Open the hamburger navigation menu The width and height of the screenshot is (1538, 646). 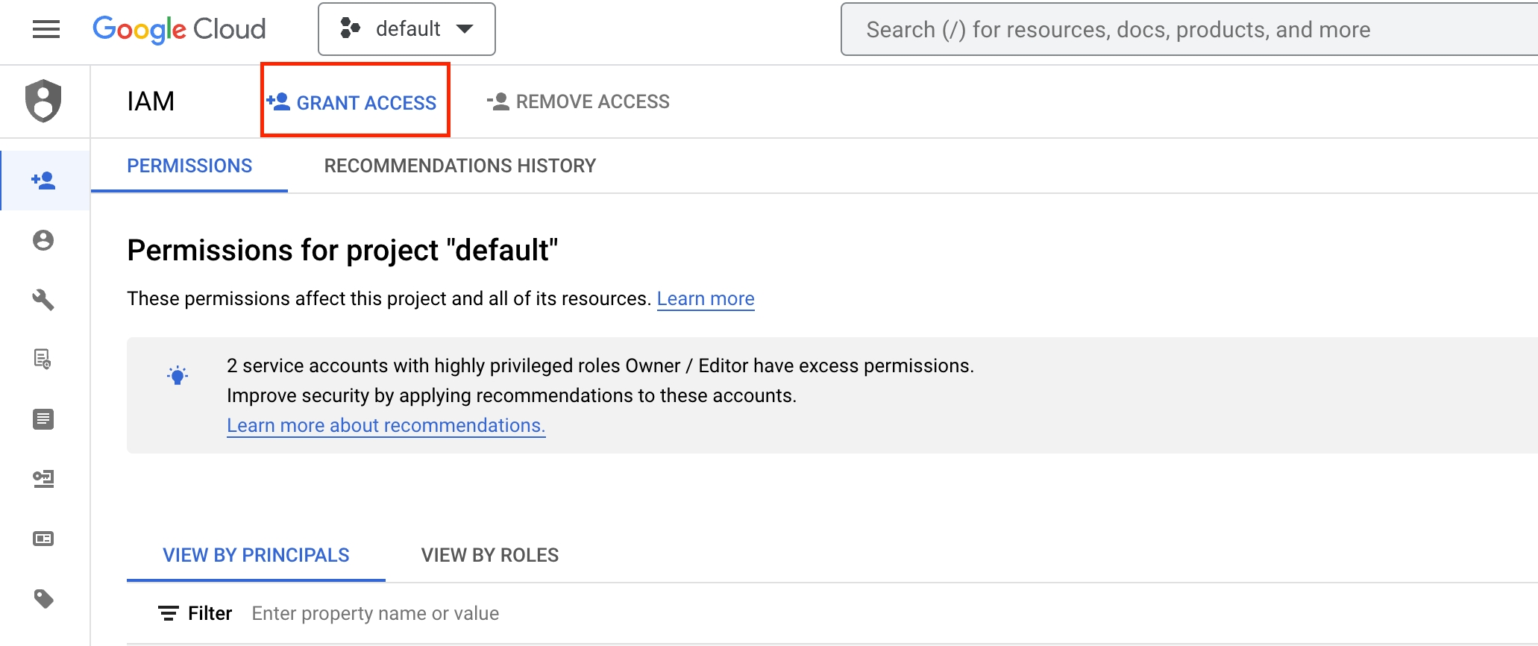pyautogui.click(x=46, y=30)
